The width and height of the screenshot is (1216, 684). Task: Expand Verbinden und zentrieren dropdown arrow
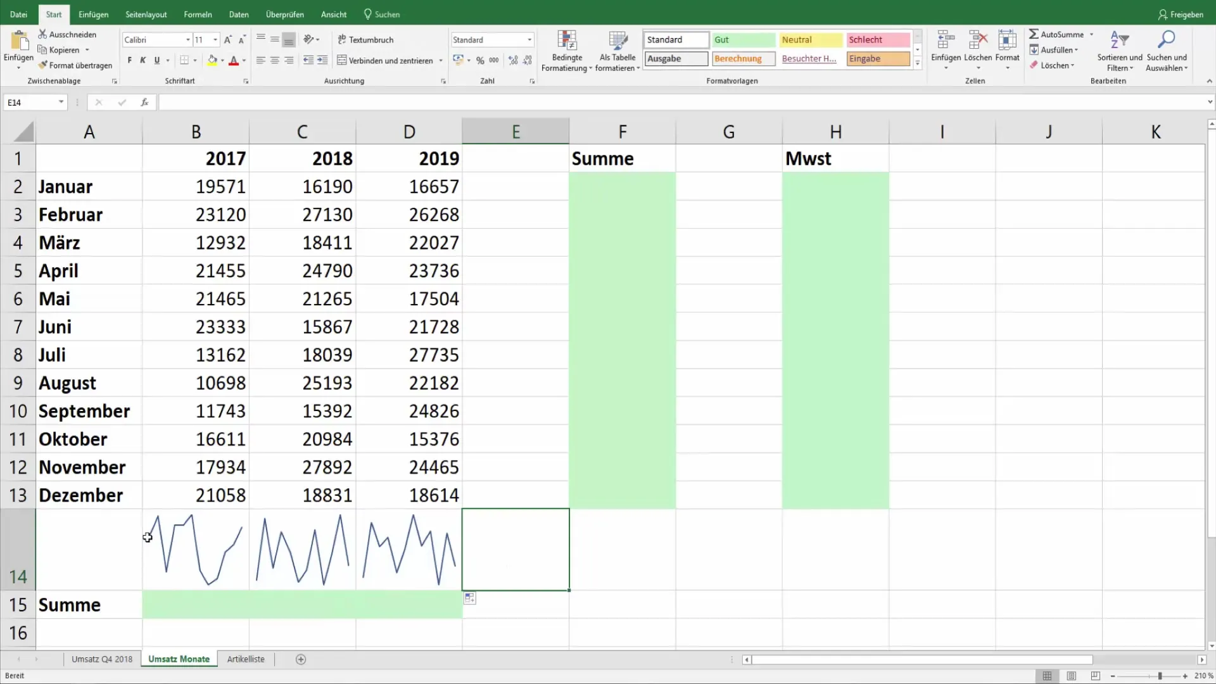(440, 61)
